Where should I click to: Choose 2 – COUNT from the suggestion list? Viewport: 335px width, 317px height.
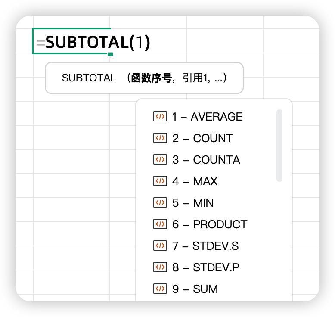click(202, 138)
